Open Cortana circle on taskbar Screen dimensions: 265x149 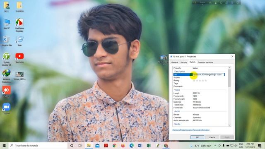click(72, 145)
